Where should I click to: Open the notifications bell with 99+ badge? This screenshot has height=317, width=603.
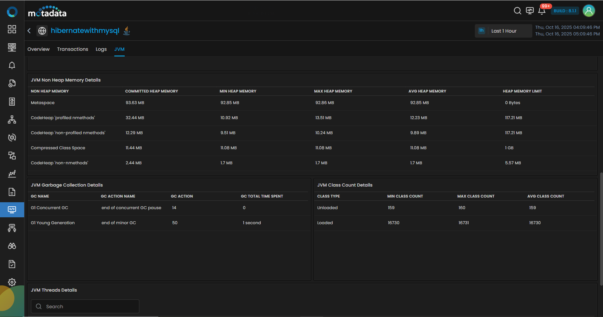(x=542, y=11)
